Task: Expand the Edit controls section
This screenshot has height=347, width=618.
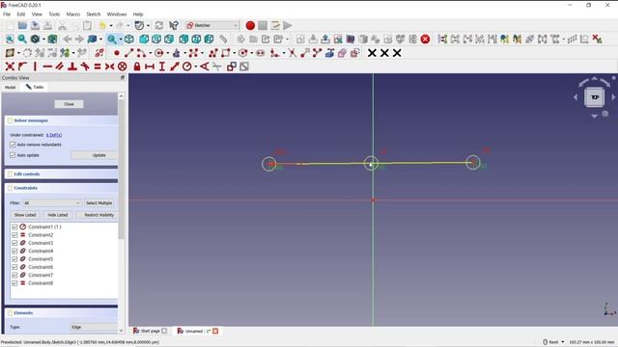Action: [x=61, y=173]
